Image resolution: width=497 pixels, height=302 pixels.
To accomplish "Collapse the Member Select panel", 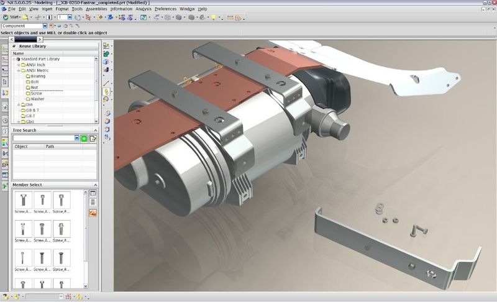I will pyautogui.click(x=95, y=185).
